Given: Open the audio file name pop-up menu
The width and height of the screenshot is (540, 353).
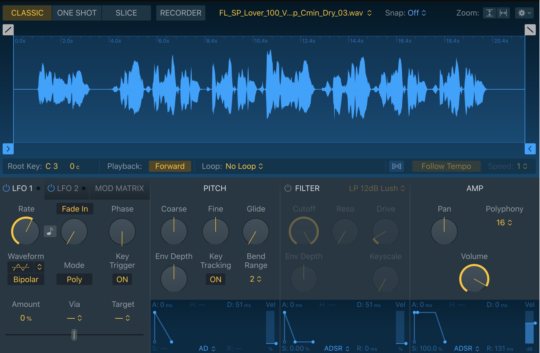Looking at the screenshot, I should coord(295,13).
